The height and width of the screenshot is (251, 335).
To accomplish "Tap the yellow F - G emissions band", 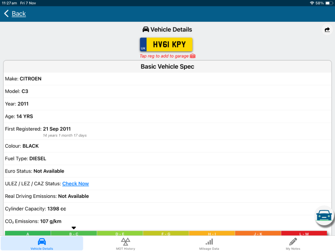I will (166, 234).
